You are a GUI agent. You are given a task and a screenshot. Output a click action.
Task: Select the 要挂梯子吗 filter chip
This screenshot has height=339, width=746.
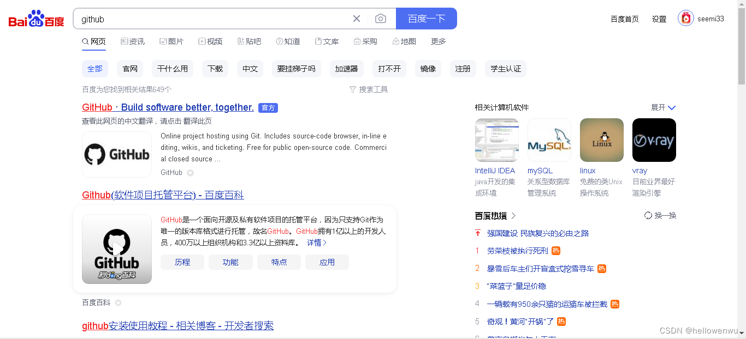(x=297, y=69)
